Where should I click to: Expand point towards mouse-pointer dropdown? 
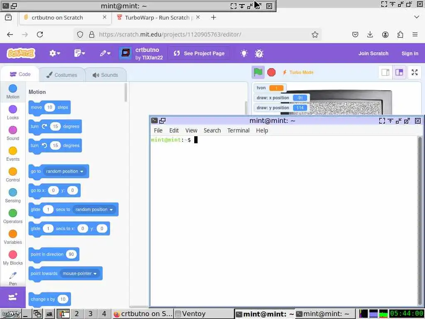(x=80, y=273)
